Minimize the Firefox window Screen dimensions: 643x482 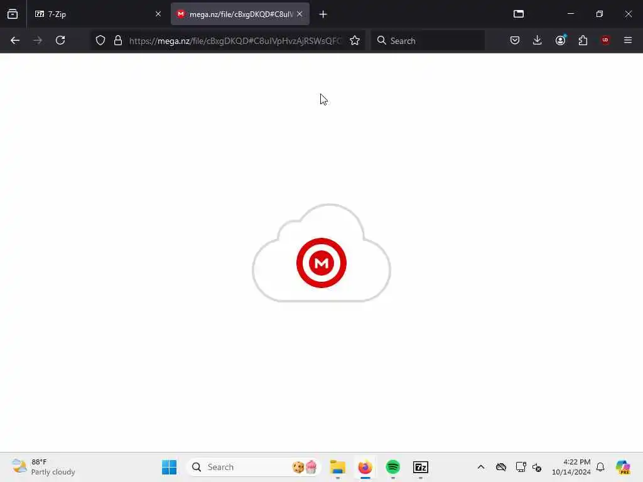(x=571, y=14)
